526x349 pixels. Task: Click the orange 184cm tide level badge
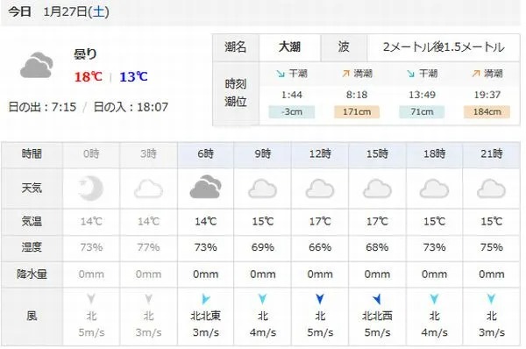487,111
